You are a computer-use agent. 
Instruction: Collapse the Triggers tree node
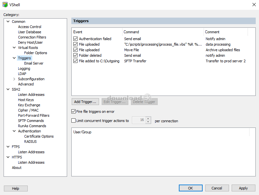coord(14,58)
